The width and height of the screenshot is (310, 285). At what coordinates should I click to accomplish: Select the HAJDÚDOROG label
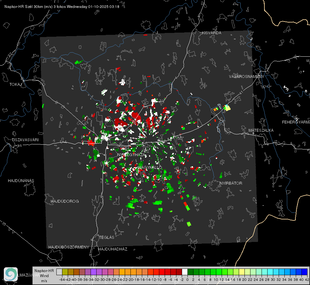(x=65, y=201)
